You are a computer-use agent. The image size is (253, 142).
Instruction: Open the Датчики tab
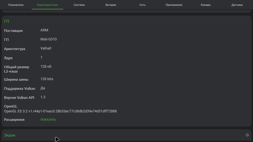[x=237, y=5]
